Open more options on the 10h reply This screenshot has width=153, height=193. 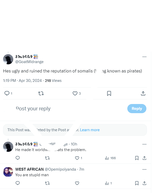coord(144,144)
